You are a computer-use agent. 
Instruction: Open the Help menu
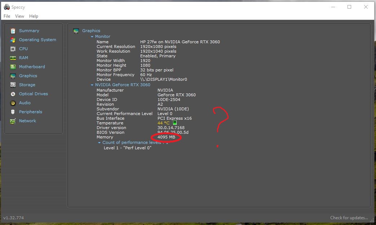[34, 16]
